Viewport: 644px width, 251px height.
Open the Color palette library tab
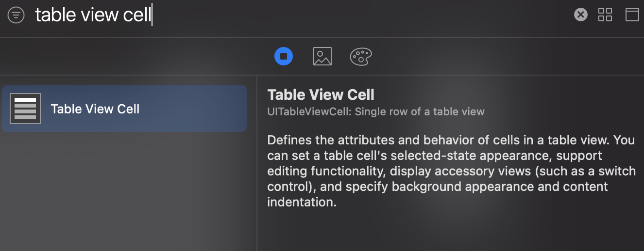point(360,57)
